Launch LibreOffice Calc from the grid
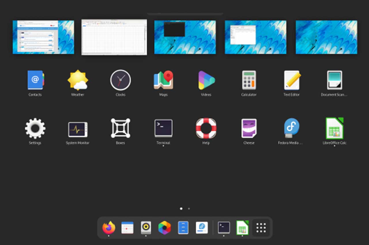 tap(334, 128)
